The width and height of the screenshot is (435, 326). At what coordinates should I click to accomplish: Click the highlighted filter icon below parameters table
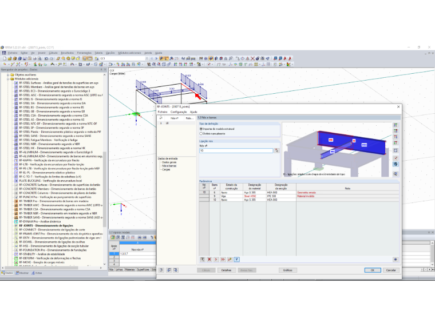(236, 260)
